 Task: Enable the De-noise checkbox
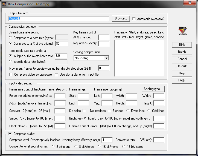click(84, 110)
